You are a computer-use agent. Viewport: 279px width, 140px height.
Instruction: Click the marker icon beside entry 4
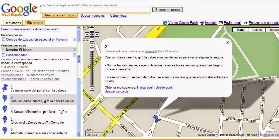[x=5, y=120]
